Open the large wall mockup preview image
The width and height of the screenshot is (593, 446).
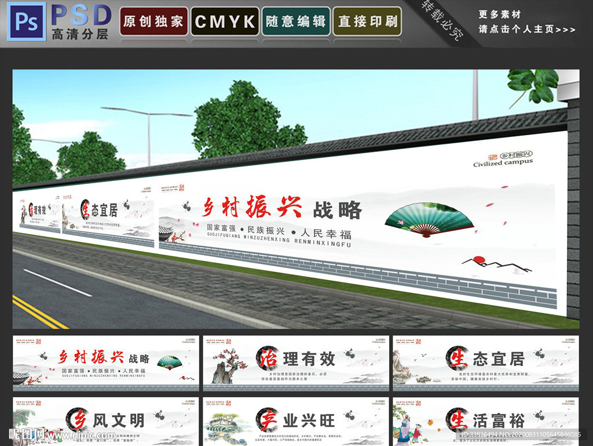click(296, 199)
